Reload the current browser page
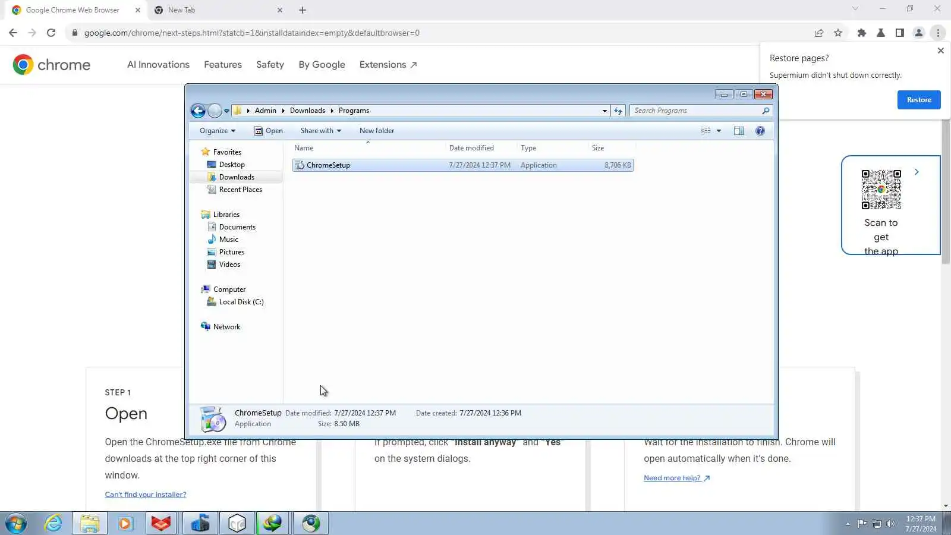 [51, 33]
